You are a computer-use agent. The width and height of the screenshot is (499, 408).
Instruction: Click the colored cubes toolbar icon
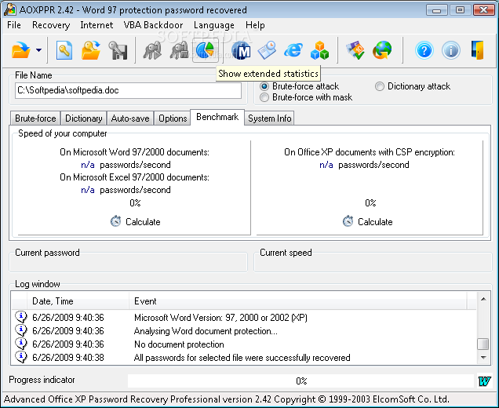point(319,50)
